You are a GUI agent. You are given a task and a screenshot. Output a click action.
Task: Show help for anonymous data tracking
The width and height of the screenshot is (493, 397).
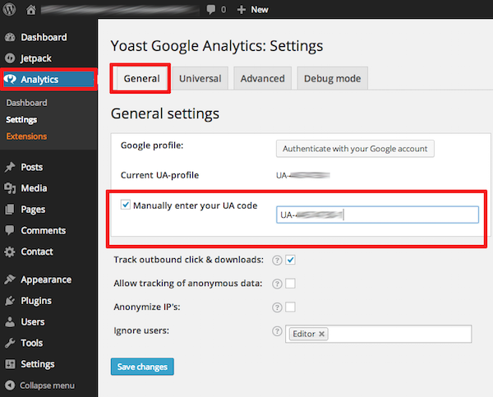point(277,284)
